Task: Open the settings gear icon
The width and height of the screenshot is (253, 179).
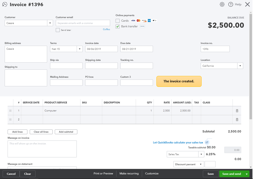Action: click(222, 4)
